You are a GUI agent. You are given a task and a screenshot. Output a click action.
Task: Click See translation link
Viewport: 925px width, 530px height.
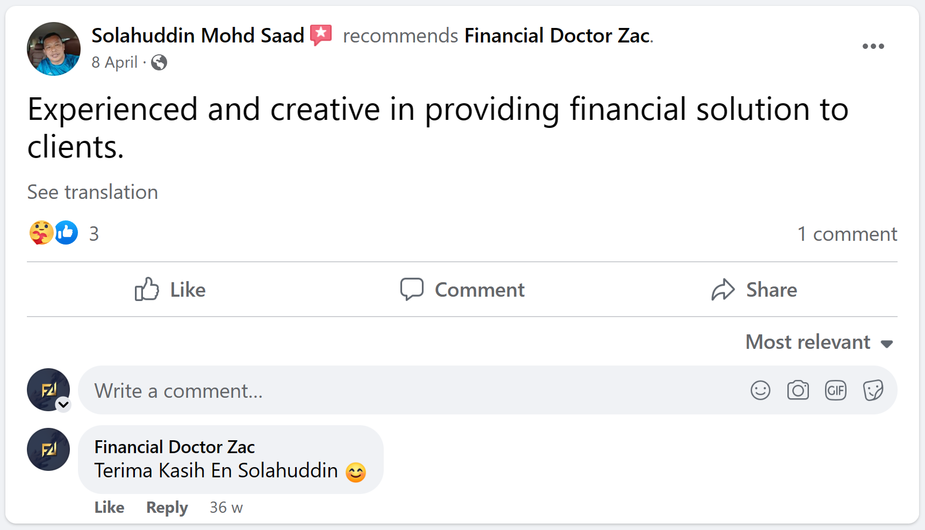[92, 192]
